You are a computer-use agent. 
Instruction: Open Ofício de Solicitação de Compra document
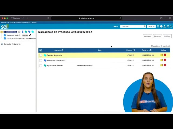tap(21, 38)
